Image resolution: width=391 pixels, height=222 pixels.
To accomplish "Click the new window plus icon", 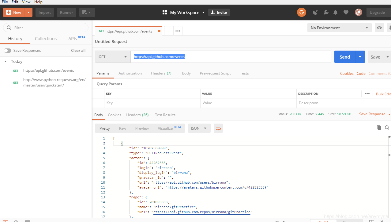I will click(x=87, y=12).
